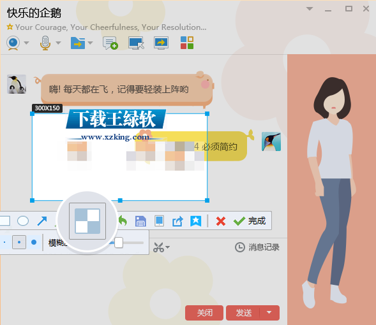
Task: Create discussion group with chat plus icon
Action: pyautogui.click(x=110, y=43)
